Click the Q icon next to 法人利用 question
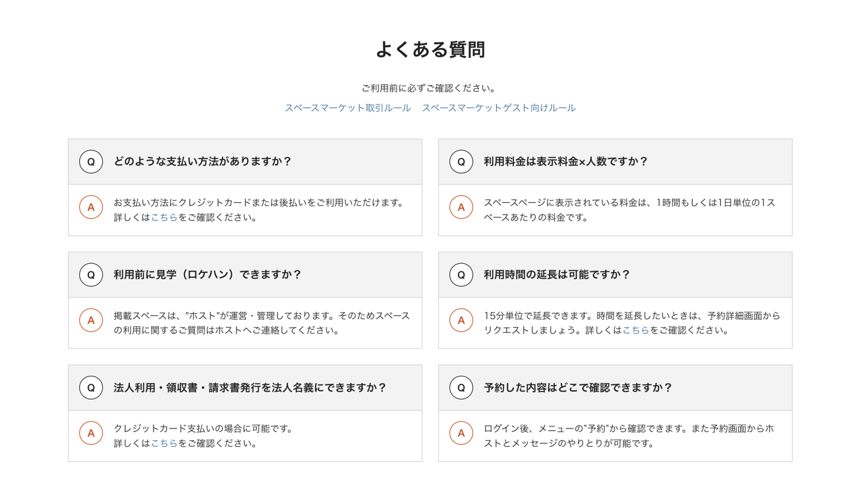The image size is (860, 493). pos(91,388)
